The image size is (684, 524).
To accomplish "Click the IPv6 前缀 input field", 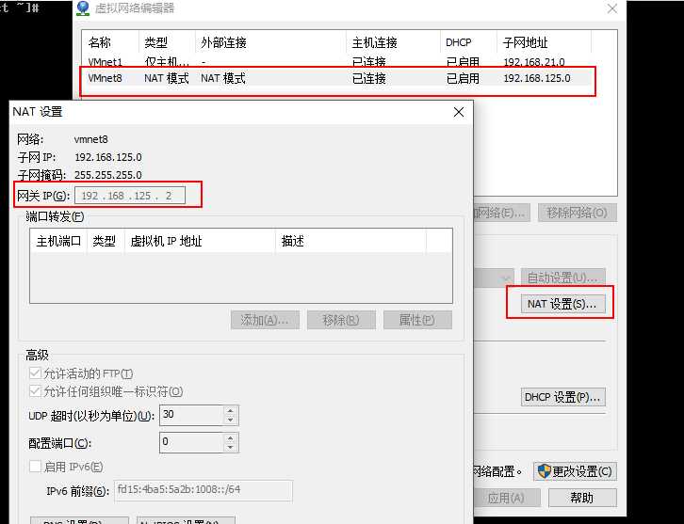I will (204, 490).
